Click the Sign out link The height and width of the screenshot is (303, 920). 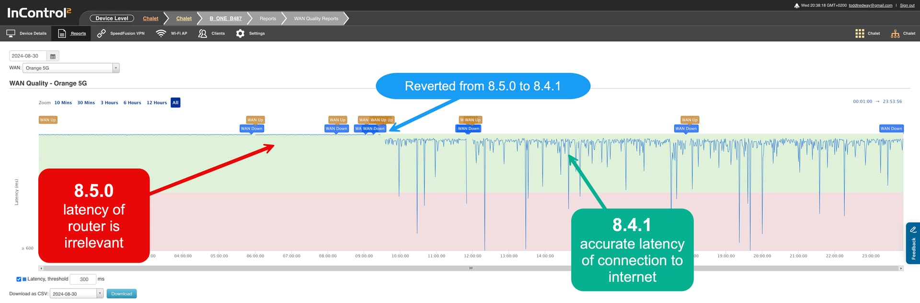click(907, 5)
